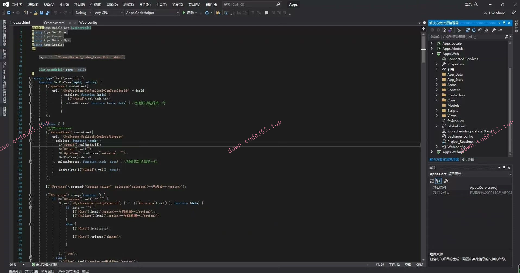Switch Properties panel to categorized view
Image resolution: width=520 pixels, height=273 pixels.
432,181
